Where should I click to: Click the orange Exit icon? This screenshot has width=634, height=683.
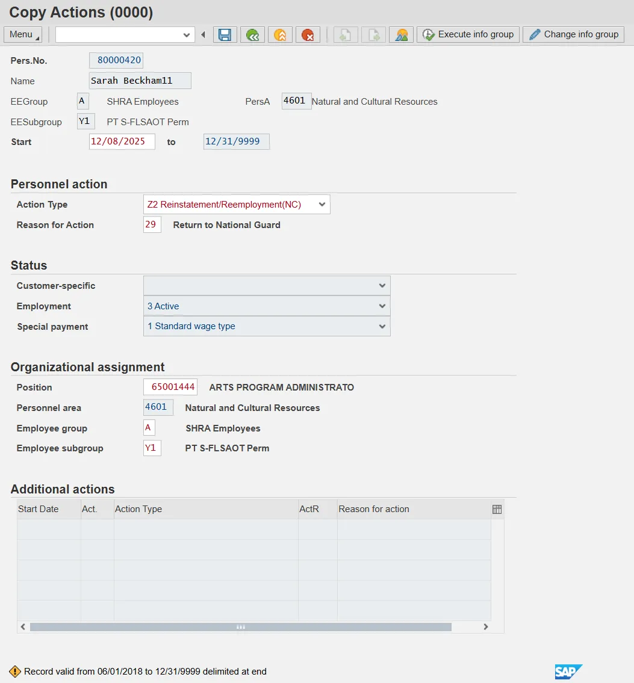(280, 35)
